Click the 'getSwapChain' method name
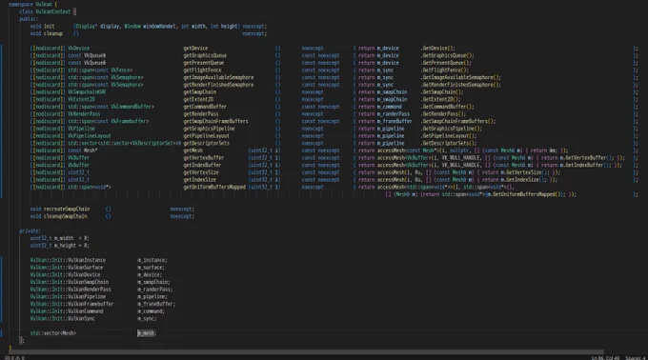Image resolution: width=648 pixels, height=360 pixels. (199, 92)
